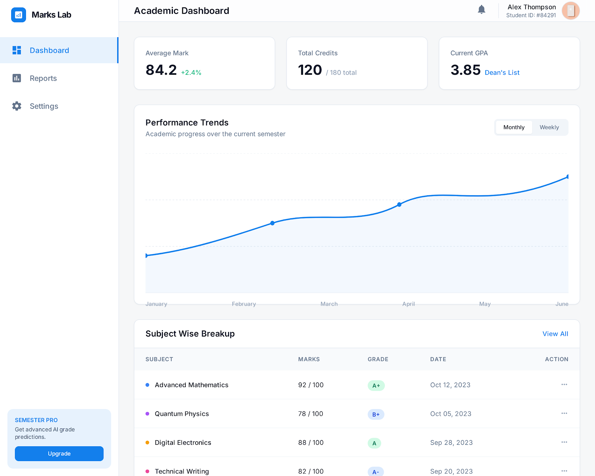Click the Marks Lab logo icon
This screenshot has height=476, width=595.
coord(19,15)
